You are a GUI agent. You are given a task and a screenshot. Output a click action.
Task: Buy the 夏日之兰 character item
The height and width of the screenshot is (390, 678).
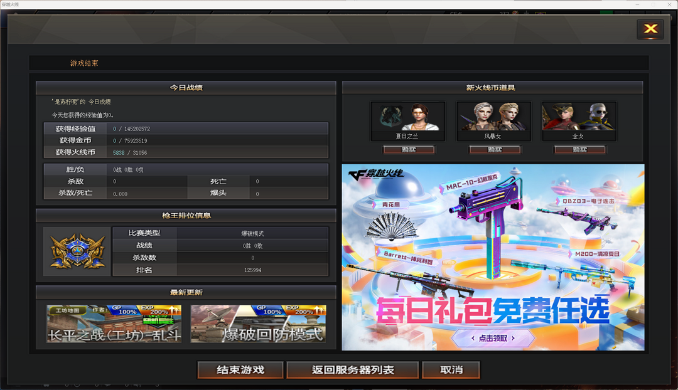click(x=408, y=149)
